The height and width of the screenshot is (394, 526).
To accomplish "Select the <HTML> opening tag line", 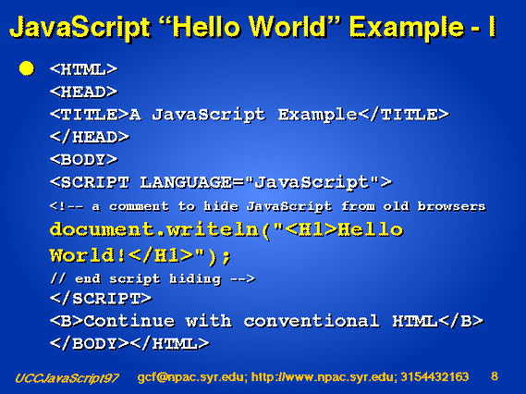I will [84, 69].
